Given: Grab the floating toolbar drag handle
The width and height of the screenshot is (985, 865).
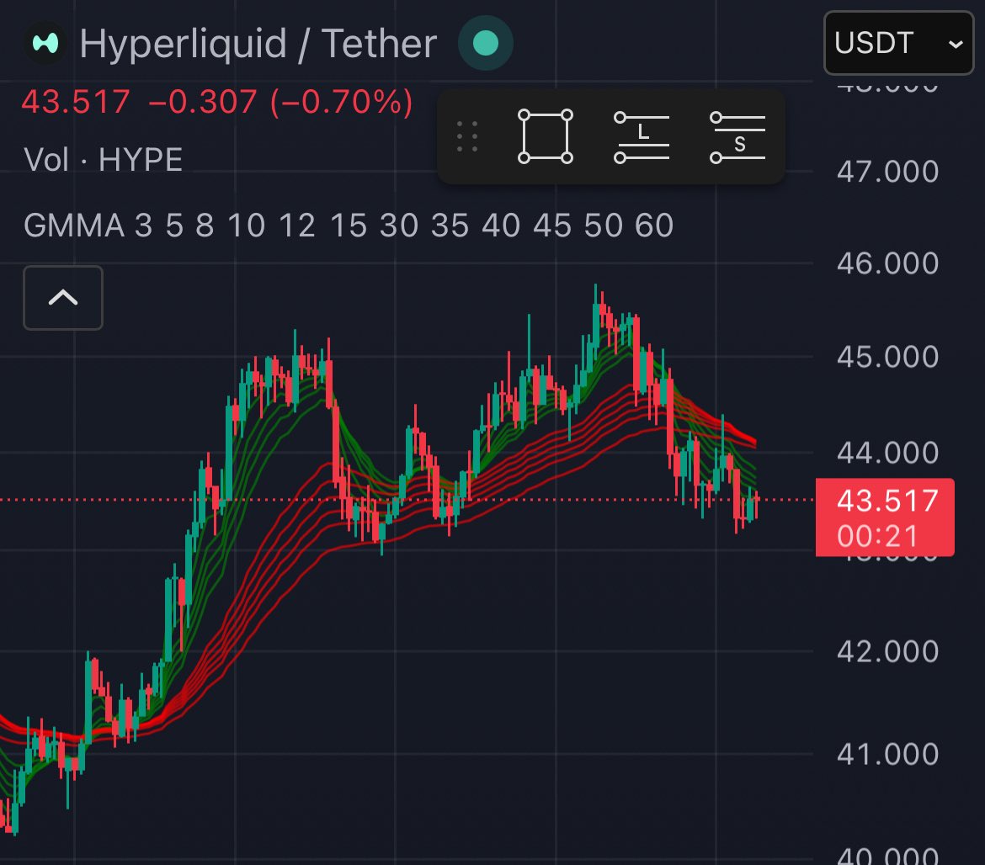Looking at the screenshot, I should (x=466, y=136).
